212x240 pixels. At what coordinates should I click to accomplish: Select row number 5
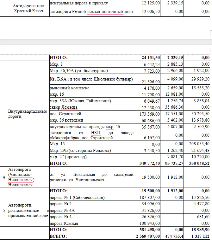(4, 210)
